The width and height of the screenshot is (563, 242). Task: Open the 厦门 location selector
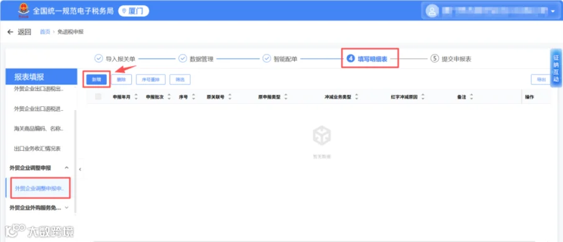134,11
